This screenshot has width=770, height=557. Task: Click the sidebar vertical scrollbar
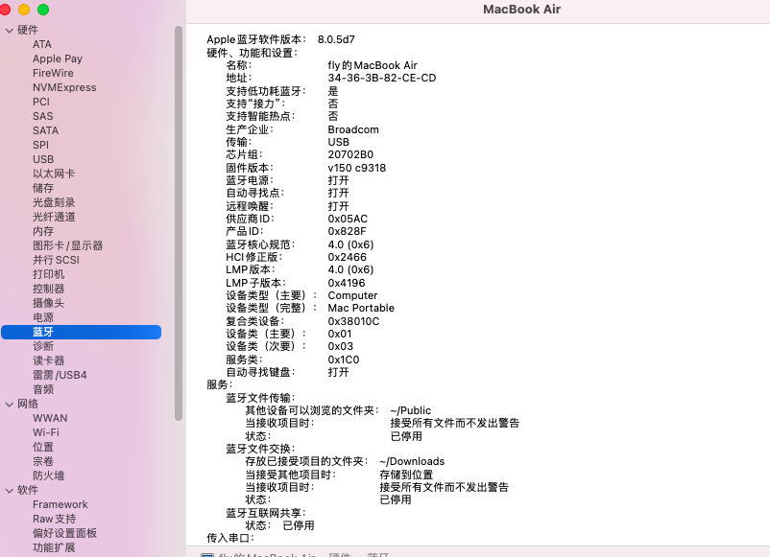[179, 223]
